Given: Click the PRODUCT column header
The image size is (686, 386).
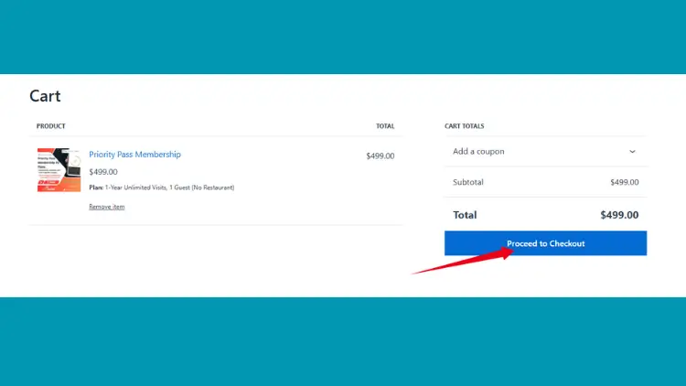Looking at the screenshot, I should 50,126.
